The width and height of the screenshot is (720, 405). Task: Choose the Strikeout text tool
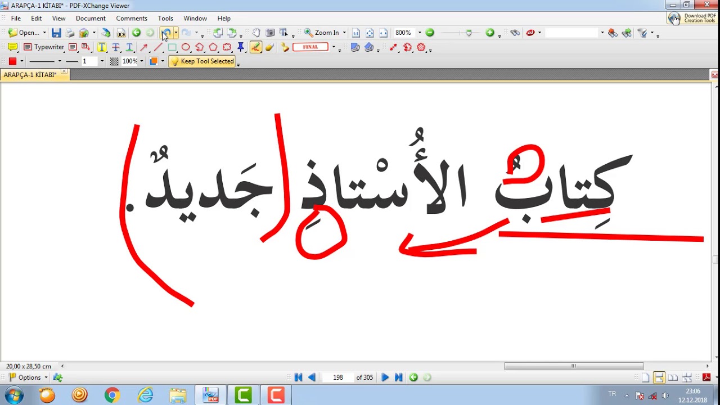116,47
